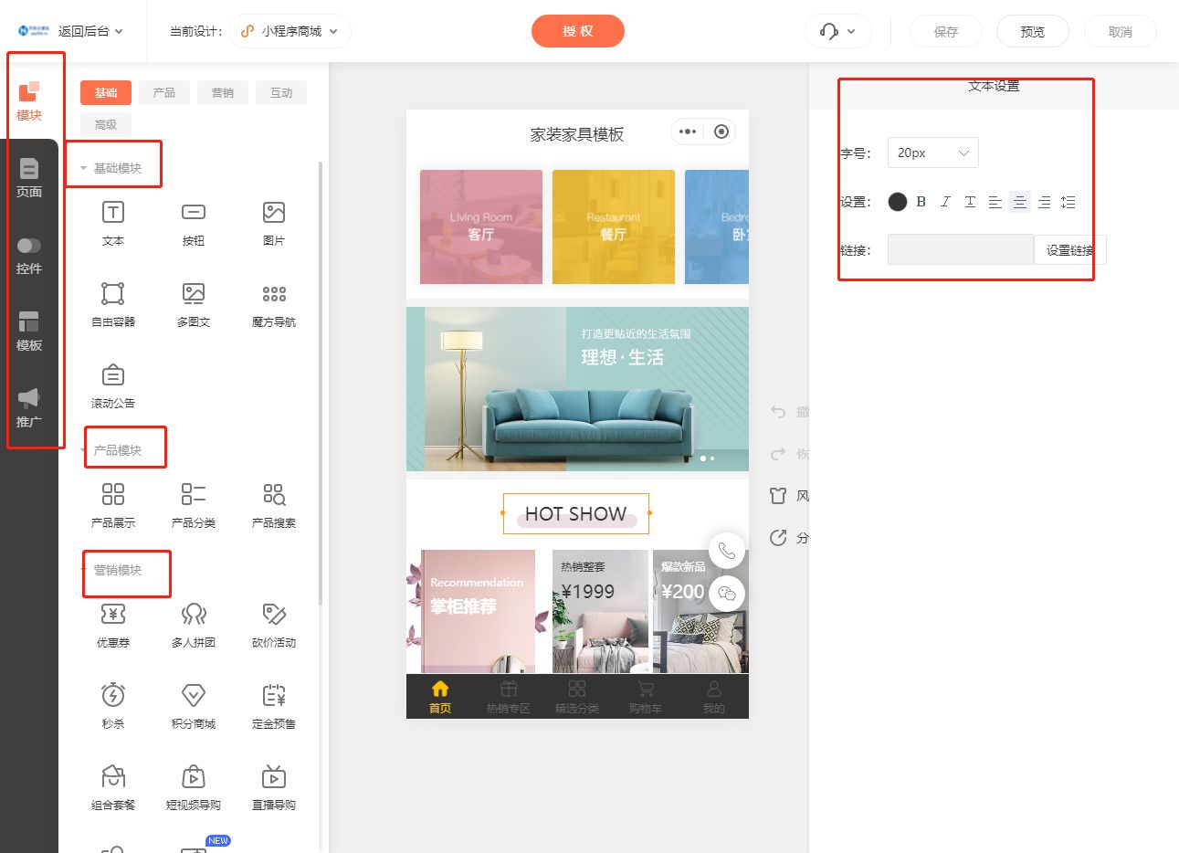
Task: Open the 控件 (controls) sidebar panel
Action: click(29, 254)
